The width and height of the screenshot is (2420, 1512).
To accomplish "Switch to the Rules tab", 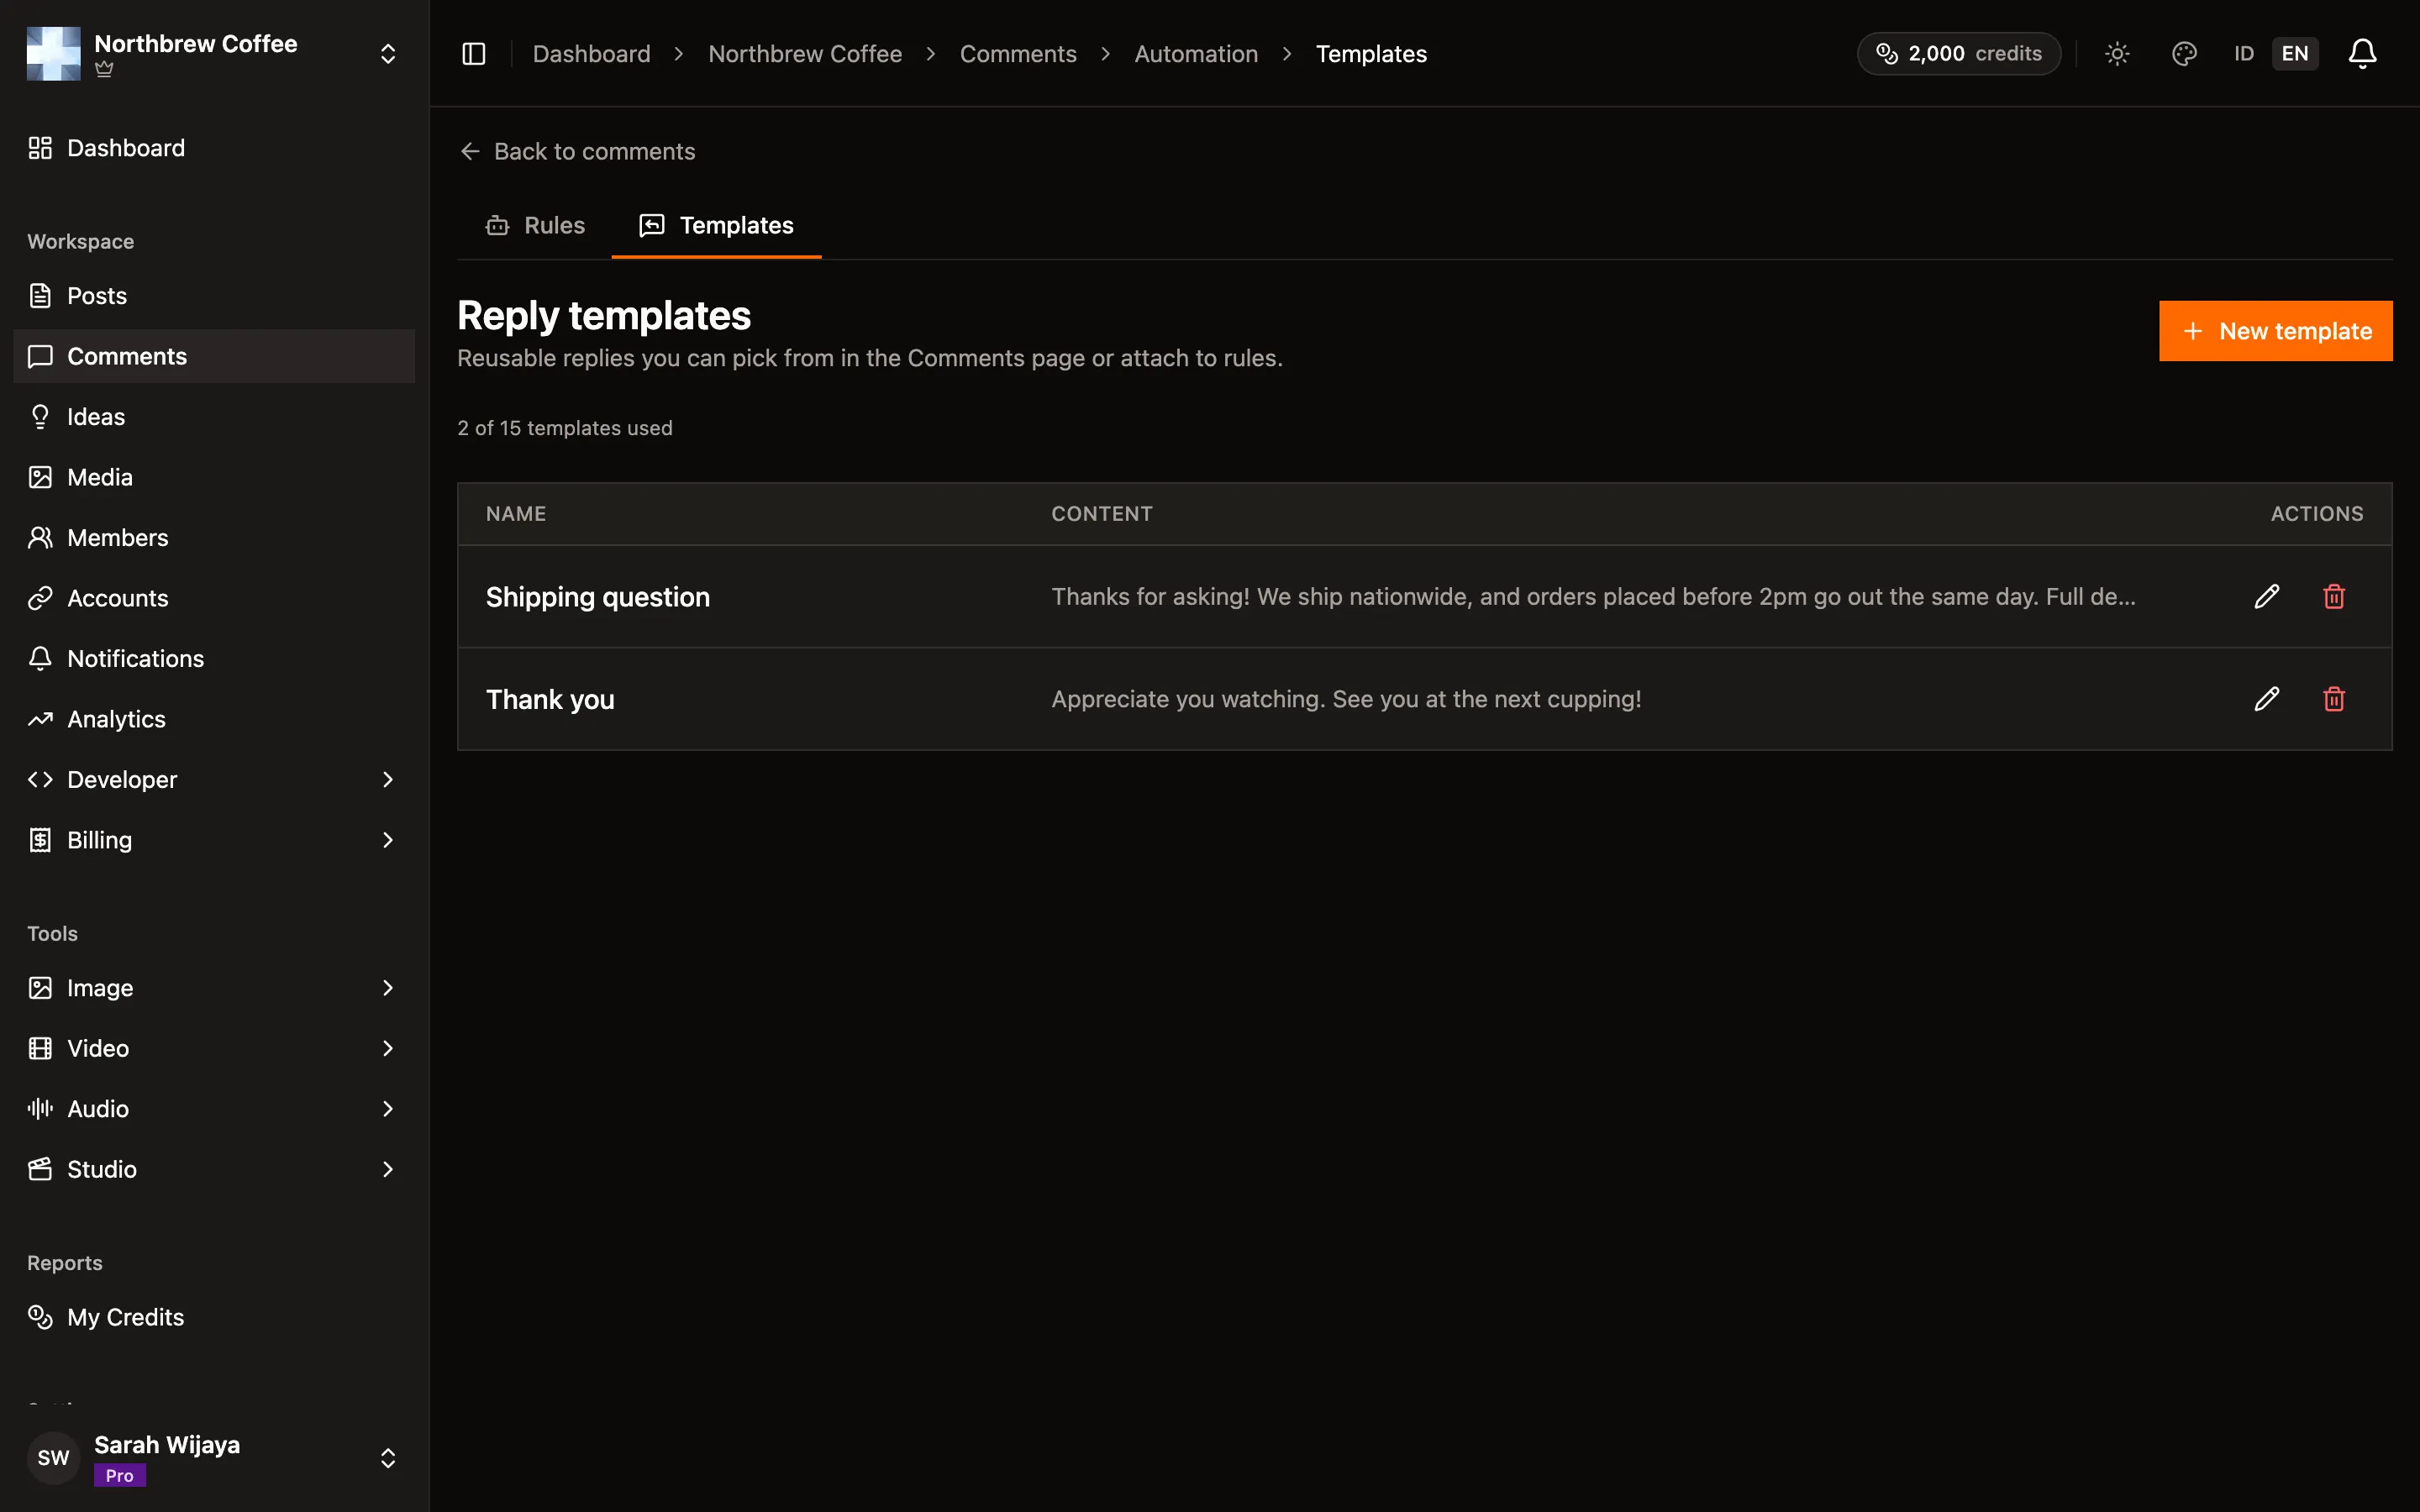I will (x=535, y=226).
